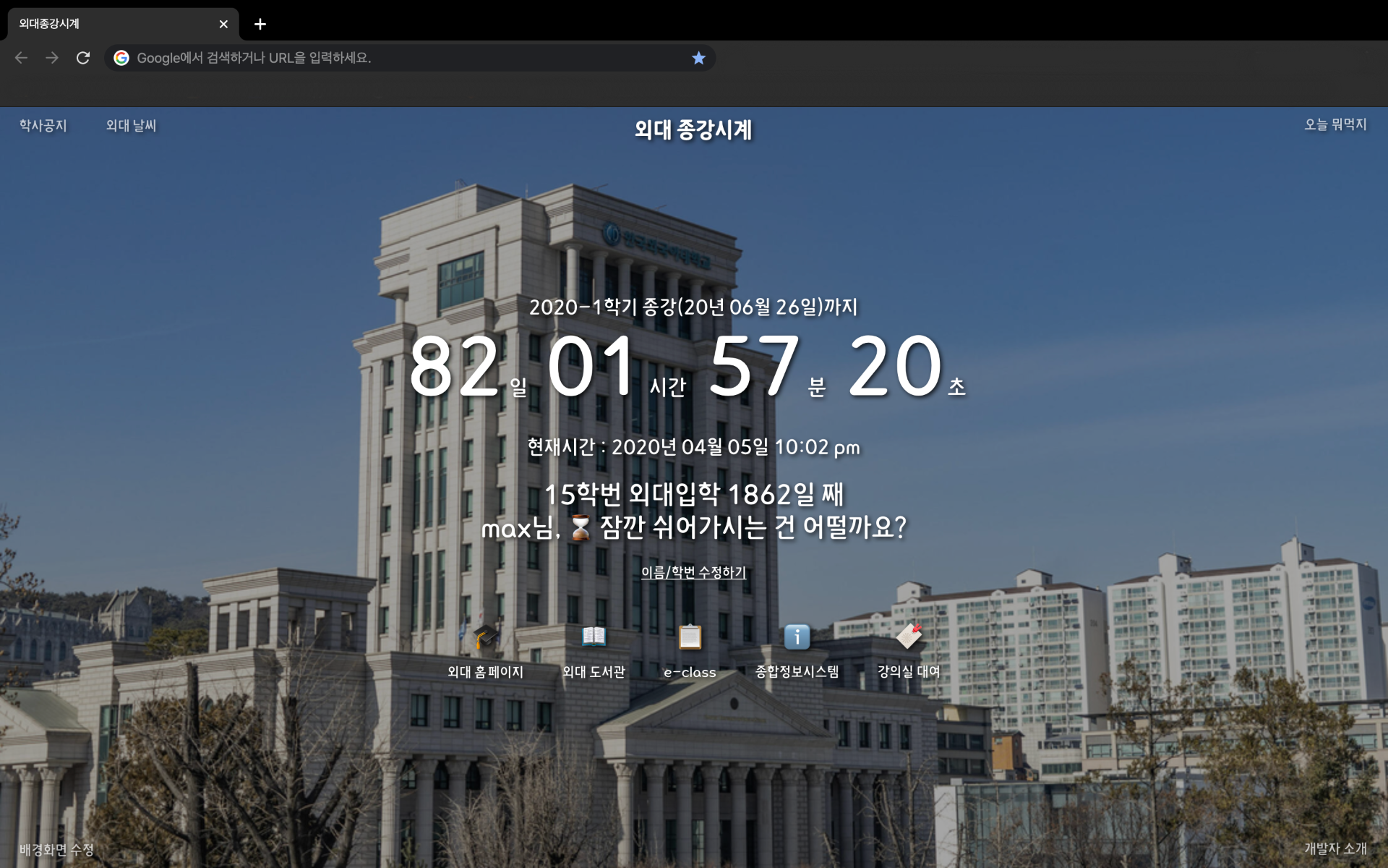Viewport: 1388px width, 868px height.
Task: Click 배경화면 수정 link
Action: 56,849
